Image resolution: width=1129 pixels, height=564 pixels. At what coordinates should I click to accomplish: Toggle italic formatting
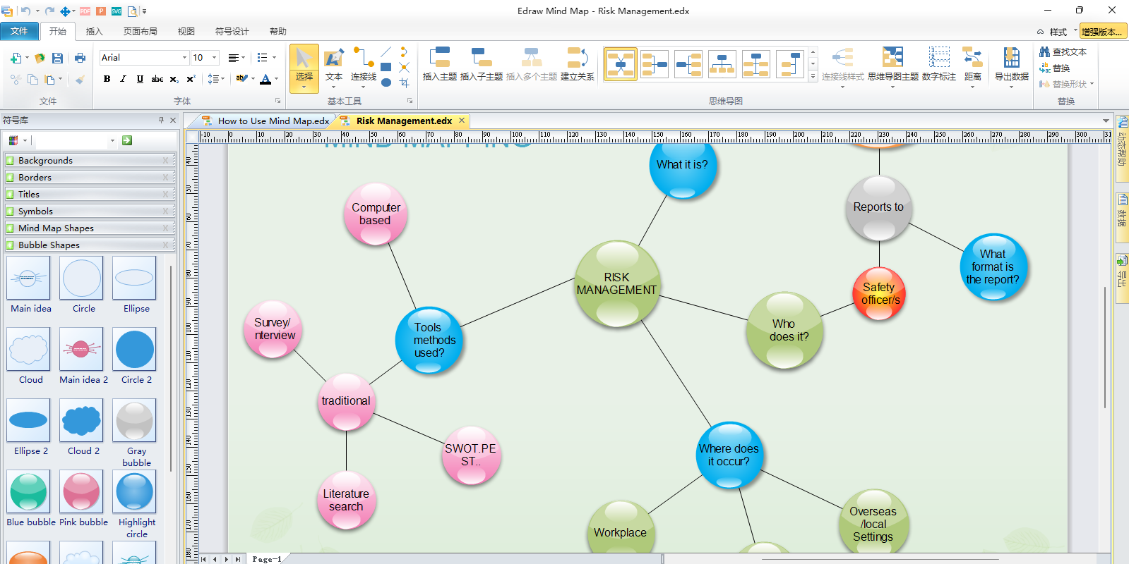pos(123,79)
